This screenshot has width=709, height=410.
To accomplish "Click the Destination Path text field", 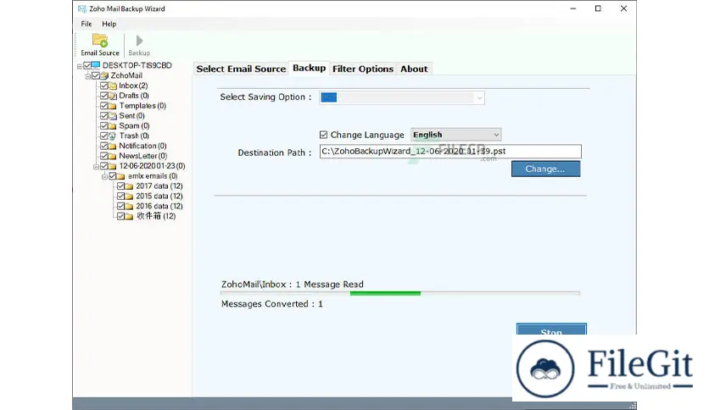I will pyautogui.click(x=450, y=152).
